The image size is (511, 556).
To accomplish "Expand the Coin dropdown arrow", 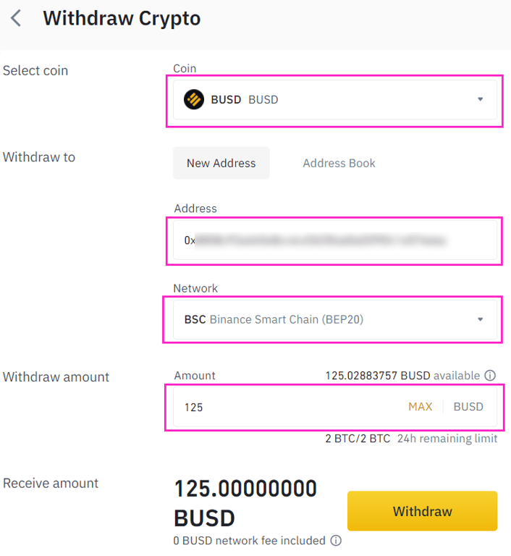I will point(480,99).
